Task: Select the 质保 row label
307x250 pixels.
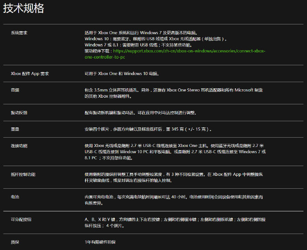Action: click(15, 242)
